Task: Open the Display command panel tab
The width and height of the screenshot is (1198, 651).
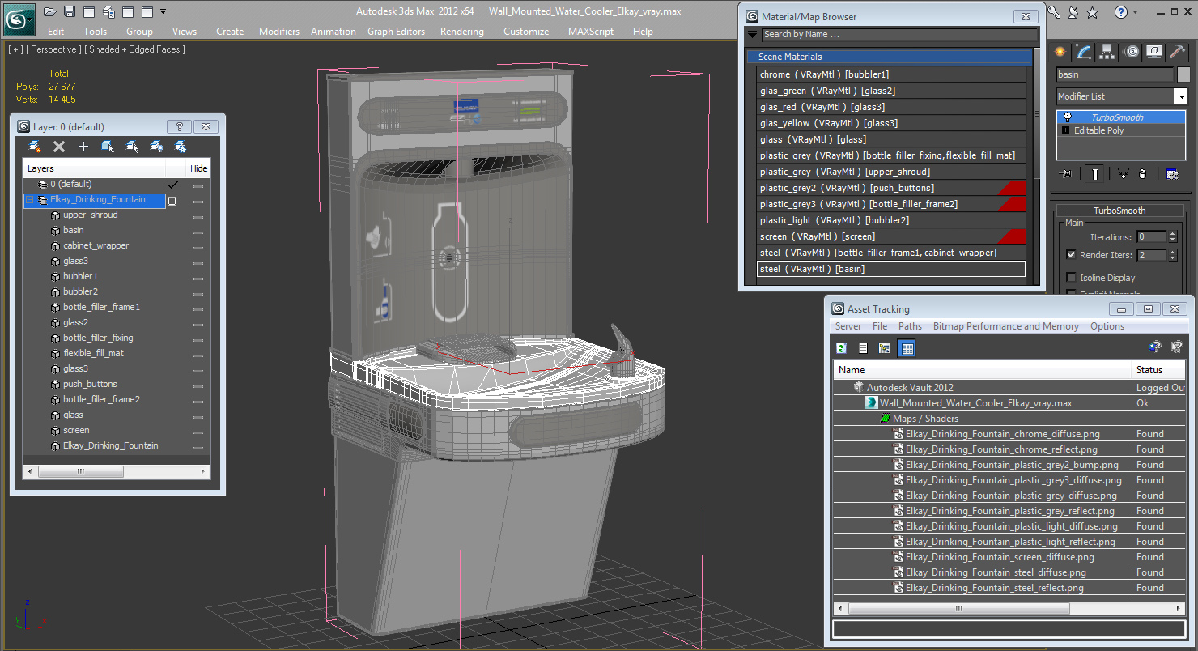Action: pos(1154,52)
